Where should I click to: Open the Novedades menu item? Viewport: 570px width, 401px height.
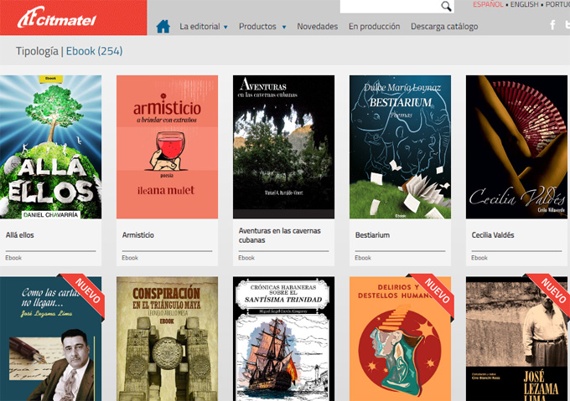coord(318,27)
